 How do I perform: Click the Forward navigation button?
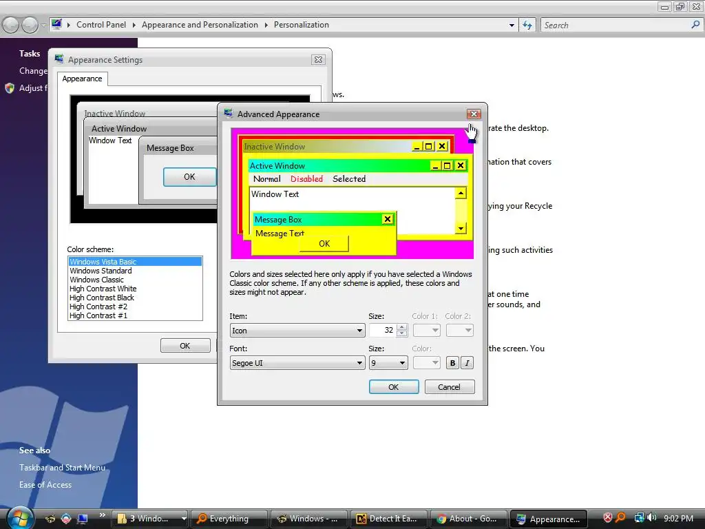30,25
